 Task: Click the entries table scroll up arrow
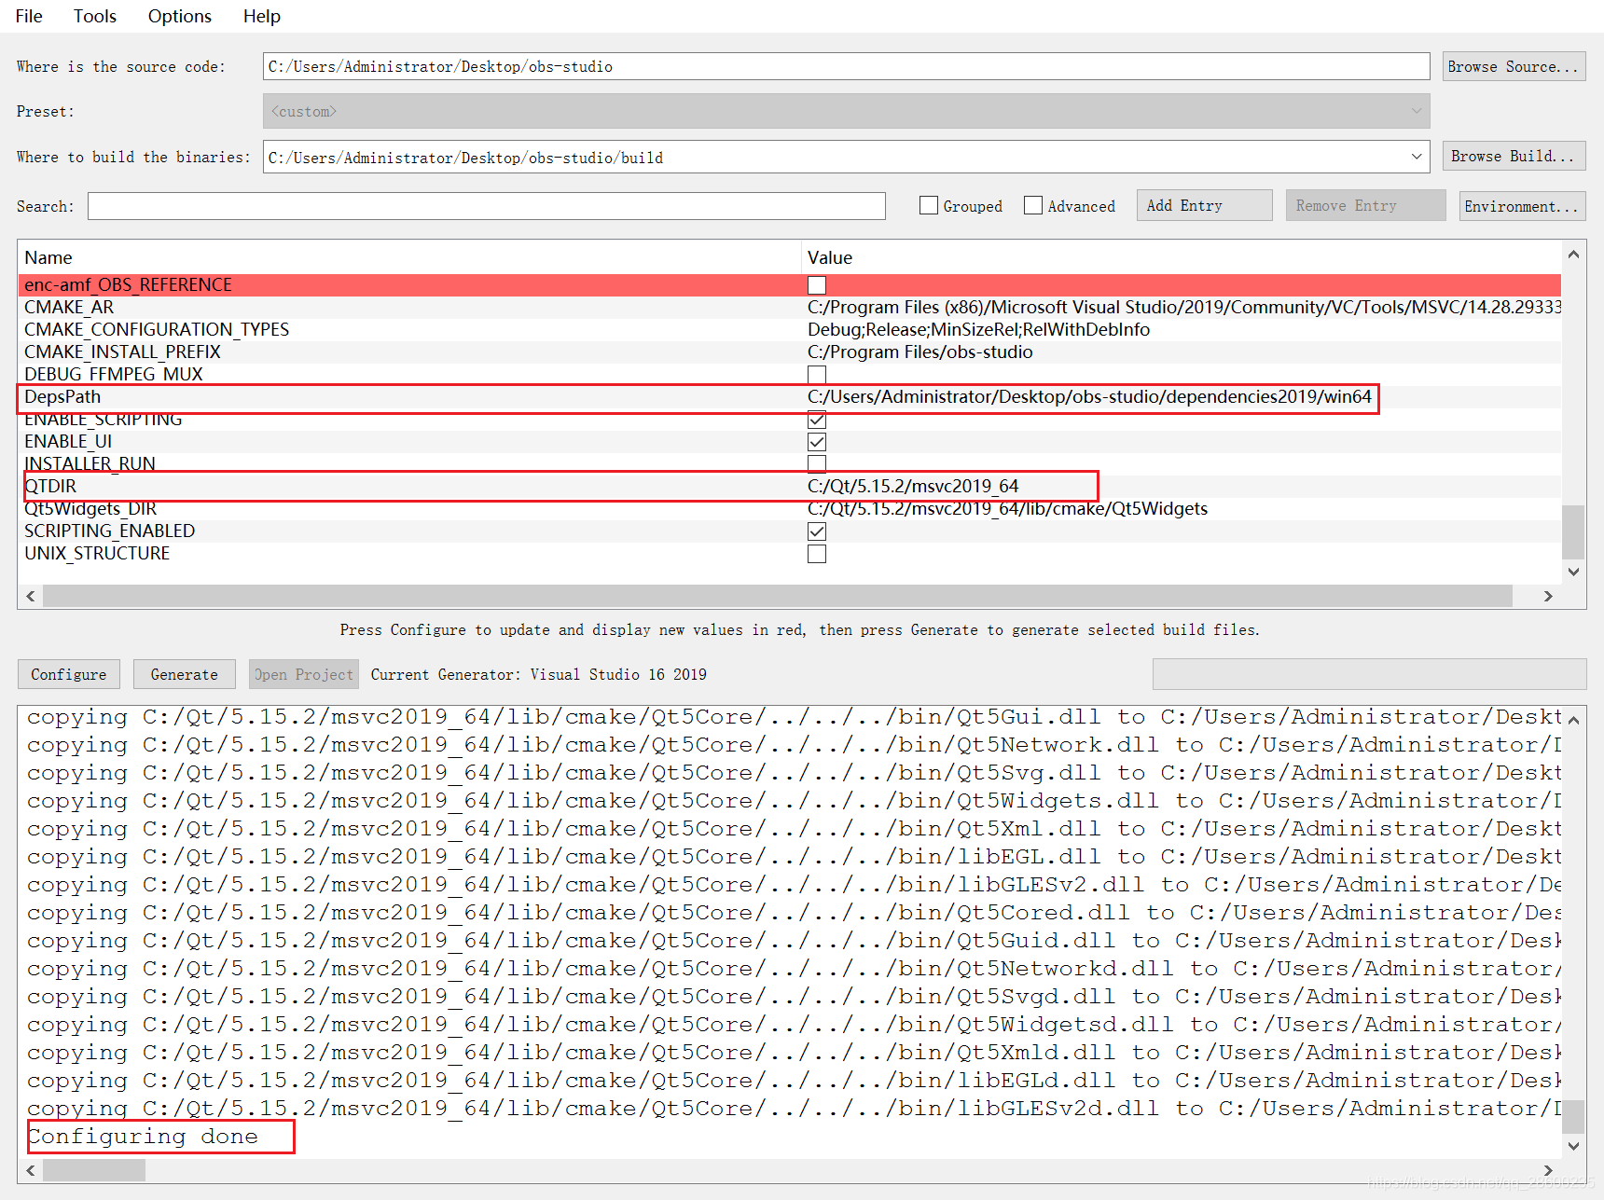(x=1573, y=254)
